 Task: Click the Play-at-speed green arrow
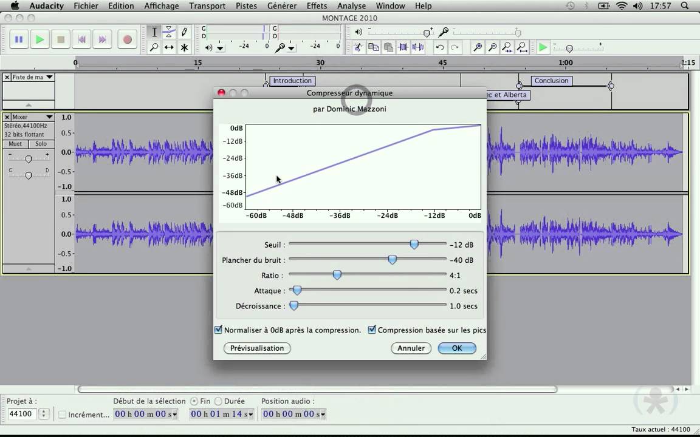(x=543, y=47)
